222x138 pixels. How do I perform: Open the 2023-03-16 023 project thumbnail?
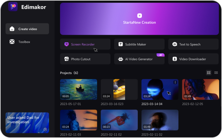pos(119,89)
